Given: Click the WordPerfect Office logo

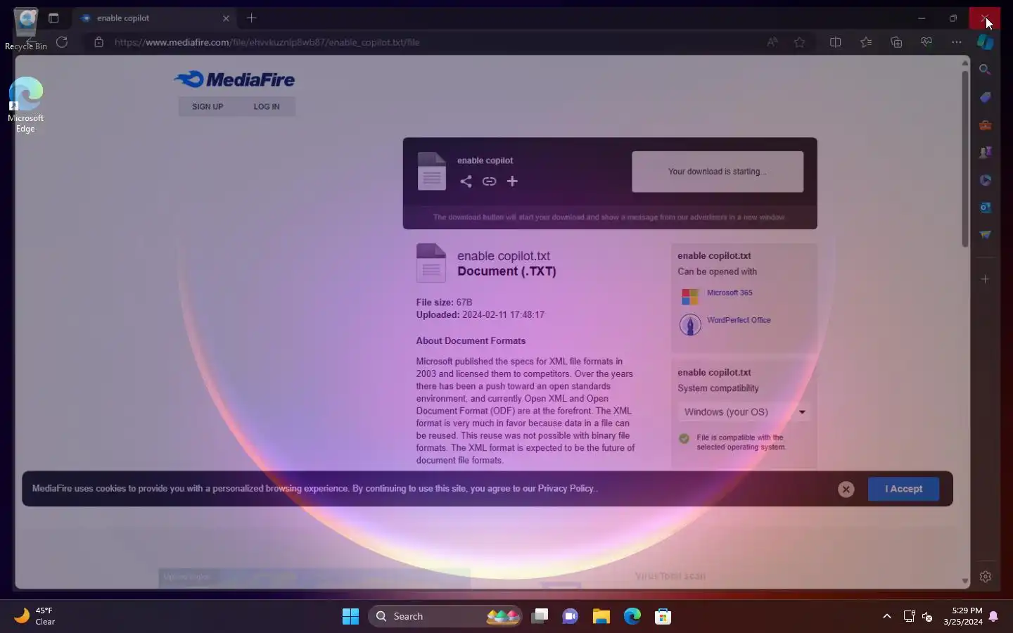Looking at the screenshot, I should coord(690,324).
